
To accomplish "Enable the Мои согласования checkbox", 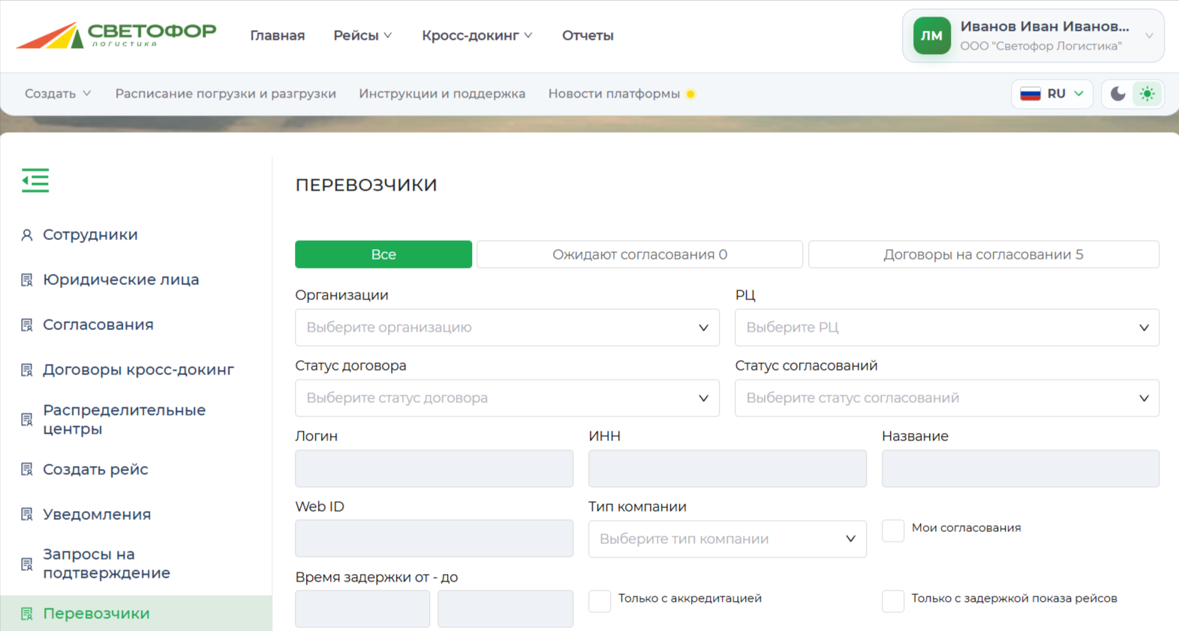I will pos(893,530).
